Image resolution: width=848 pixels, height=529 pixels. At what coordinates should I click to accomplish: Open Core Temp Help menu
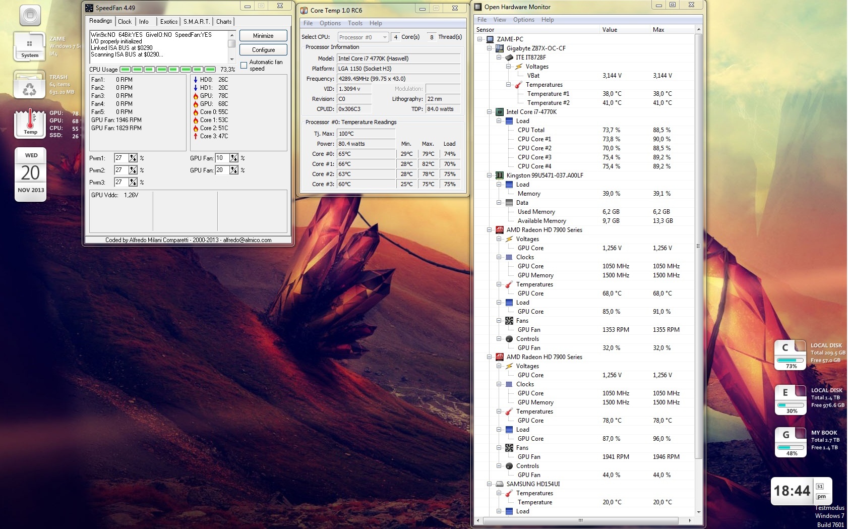pyautogui.click(x=376, y=23)
